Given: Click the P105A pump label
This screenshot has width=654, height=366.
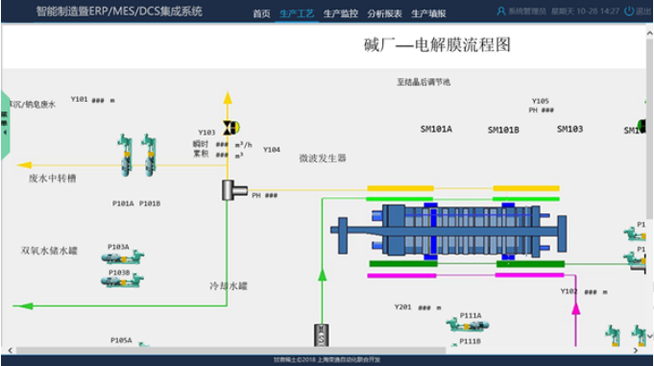Looking at the screenshot, I should (x=121, y=340).
